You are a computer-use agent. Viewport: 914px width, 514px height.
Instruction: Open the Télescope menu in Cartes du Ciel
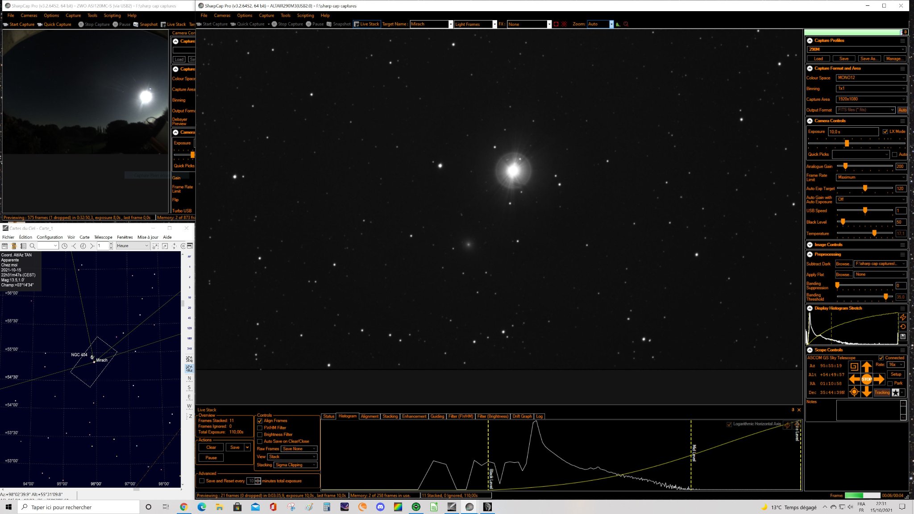pyautogui.click(x=103, y=237)
